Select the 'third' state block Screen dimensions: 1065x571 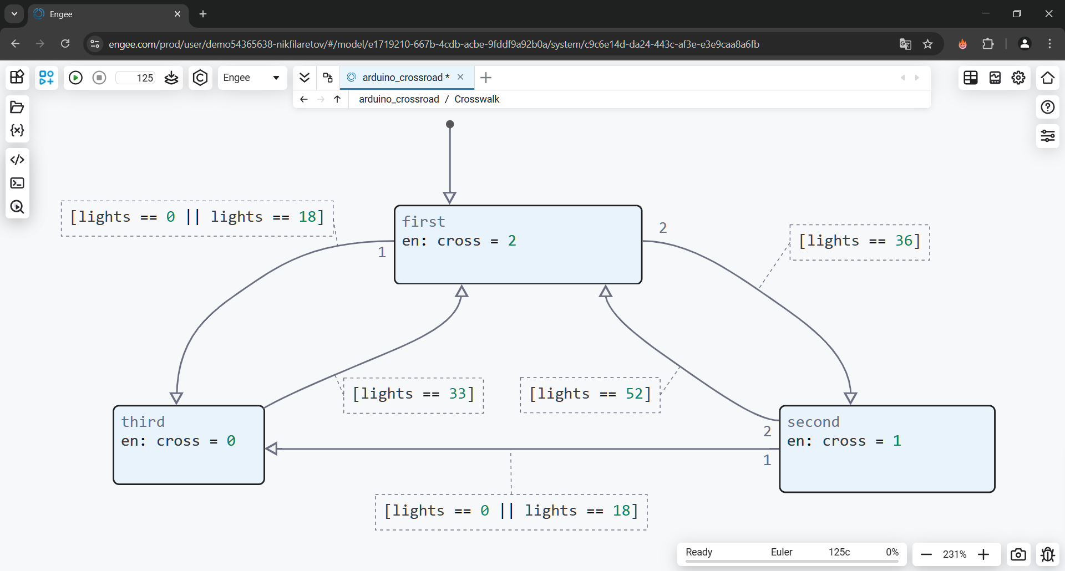(x=189, y=445)
